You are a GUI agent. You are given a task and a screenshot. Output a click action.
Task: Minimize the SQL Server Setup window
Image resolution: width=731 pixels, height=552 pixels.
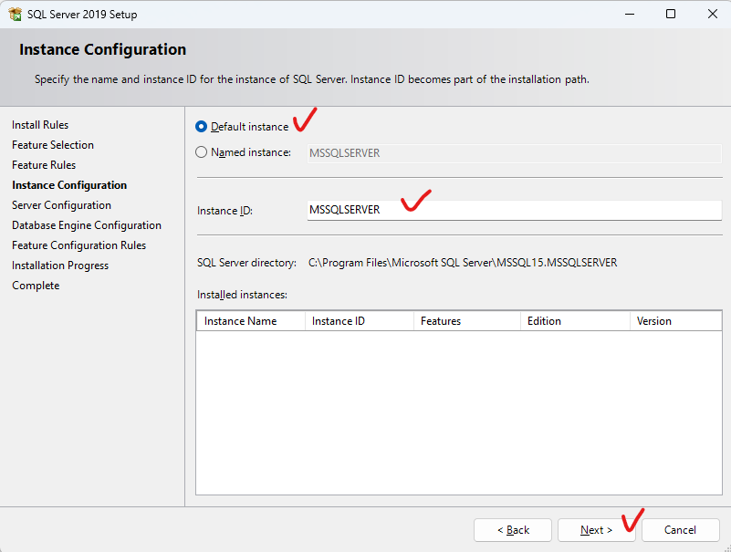point(630,14)
